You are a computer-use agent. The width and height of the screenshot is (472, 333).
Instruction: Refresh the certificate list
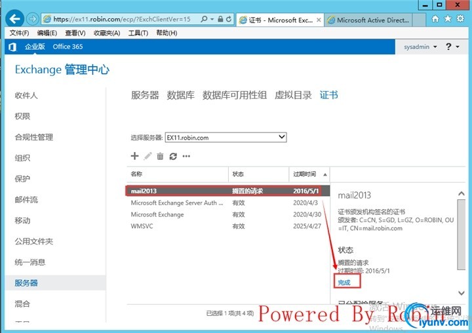coord(173,156)
